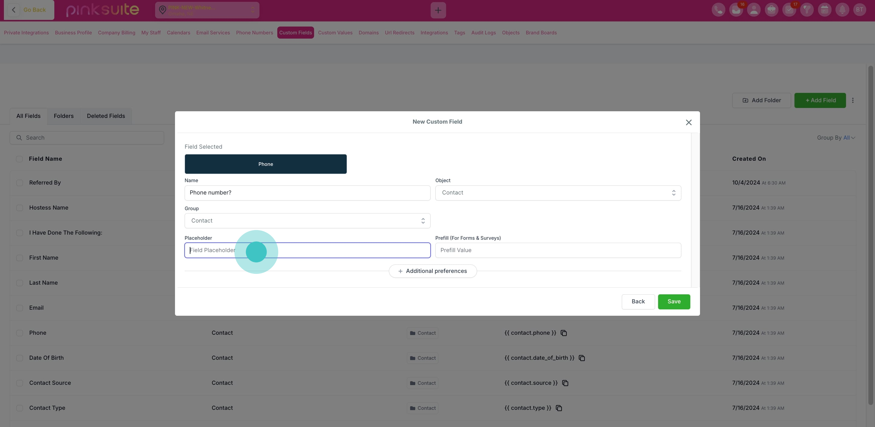Open the notifications bell icon
The width and height of the screenshot is (875, 427).
(x=842, y=10)
